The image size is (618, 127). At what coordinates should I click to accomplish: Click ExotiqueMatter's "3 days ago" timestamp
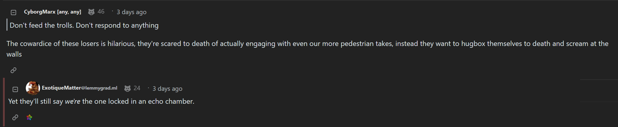point(167,89)
